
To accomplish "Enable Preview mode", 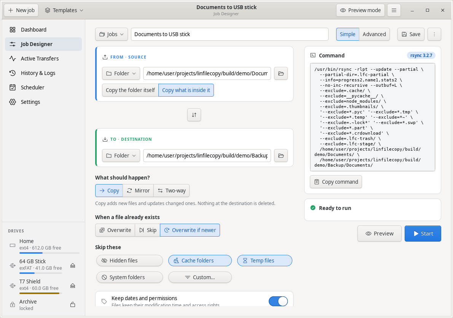I will (x=360, y=10).
